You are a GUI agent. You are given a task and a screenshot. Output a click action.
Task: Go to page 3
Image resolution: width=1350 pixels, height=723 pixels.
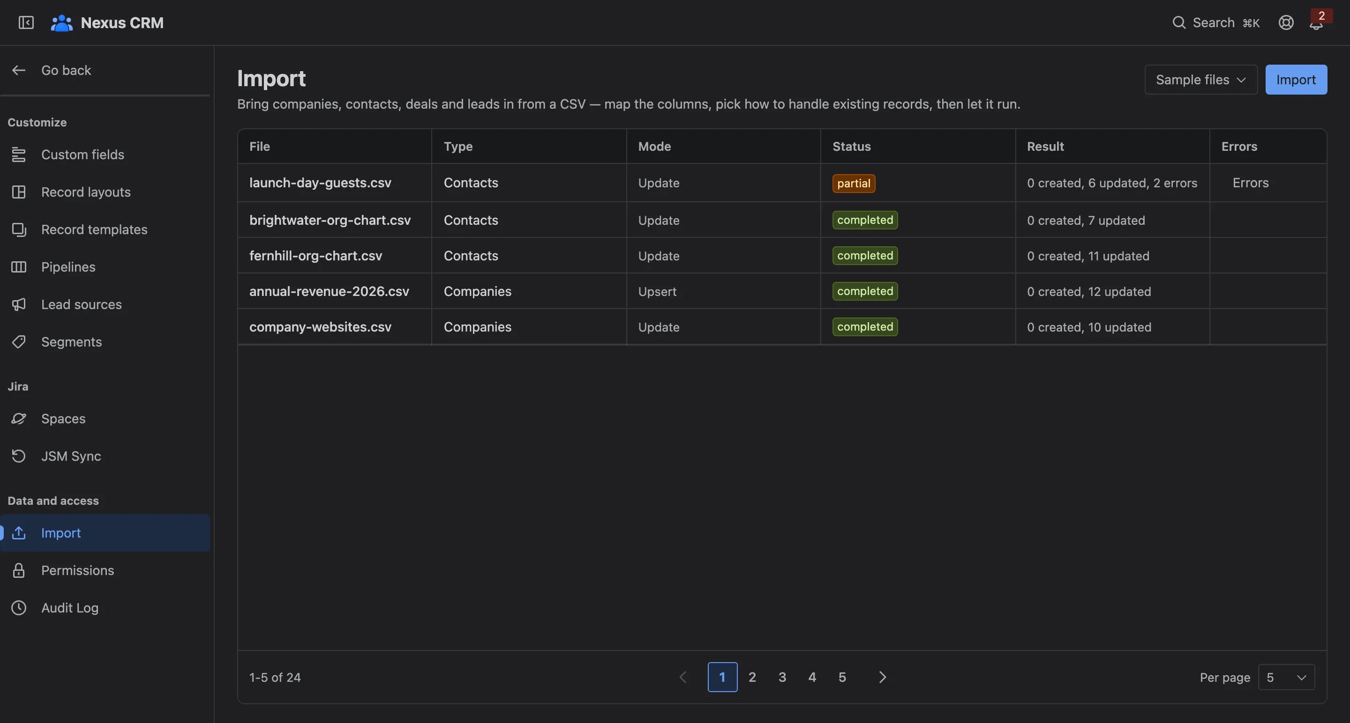782,677
